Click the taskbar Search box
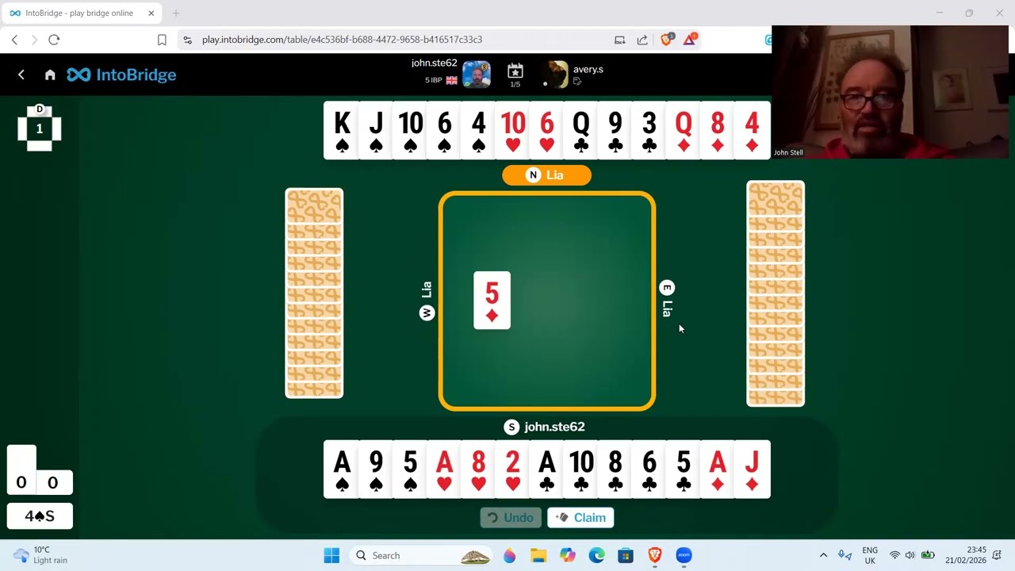The image size is (1015, 571). (423, 555)
